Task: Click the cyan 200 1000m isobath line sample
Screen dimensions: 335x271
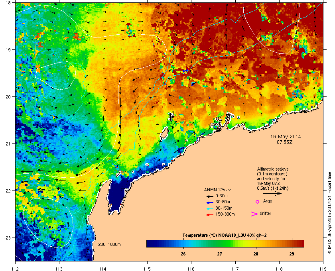Action: coord(107,248)
